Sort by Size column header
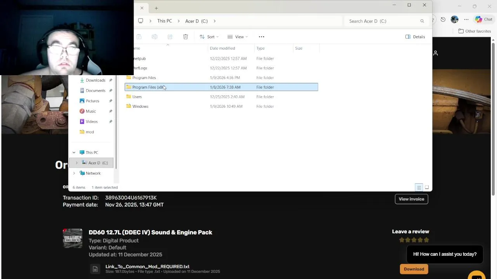The width and height of the screenshot is (497, 279). click(x=299, y=48)
